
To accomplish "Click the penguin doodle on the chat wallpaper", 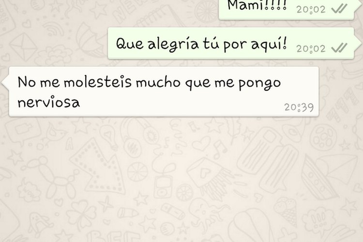I will click(x=40, y=224).
